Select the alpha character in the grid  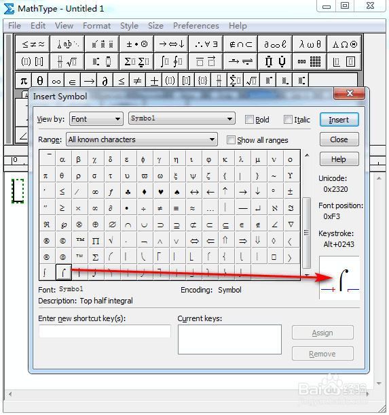pyautogui.click(x=62, y=159)
